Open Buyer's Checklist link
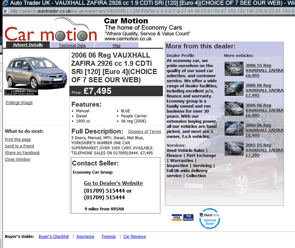The width and height of the screenshot is (295, 248). click(x=53, y=236)
